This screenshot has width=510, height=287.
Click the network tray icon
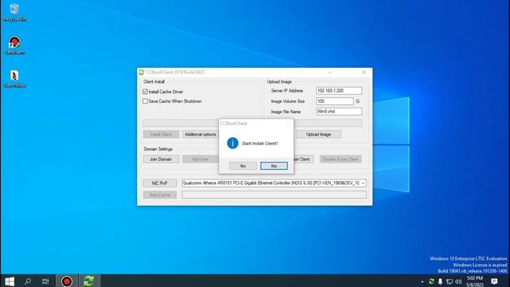click(449, 281)
